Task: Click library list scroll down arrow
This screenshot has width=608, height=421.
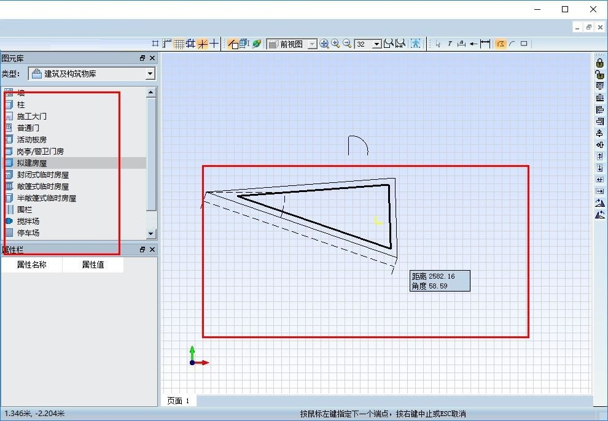Action: [151, 234]
